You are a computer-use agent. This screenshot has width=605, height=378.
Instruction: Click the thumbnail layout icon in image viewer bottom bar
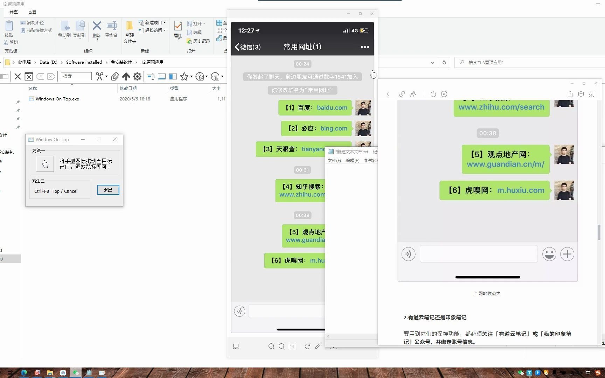[x=236, y=346]
